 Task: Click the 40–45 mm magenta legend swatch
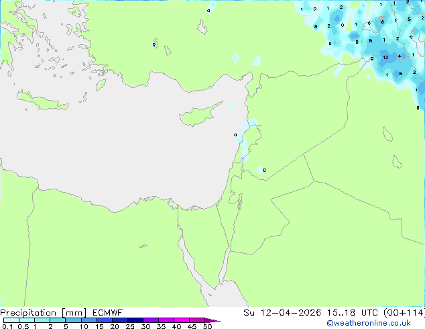[182, 320]
